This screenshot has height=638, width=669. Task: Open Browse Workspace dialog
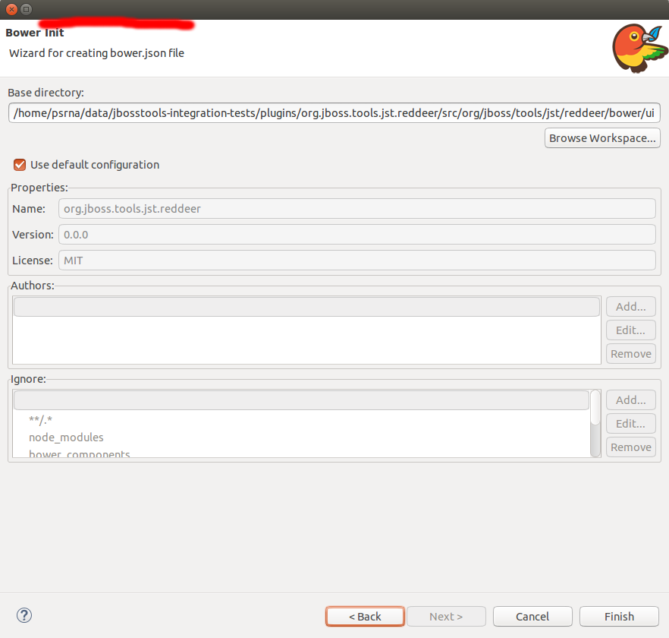click(x=602, y=138)
